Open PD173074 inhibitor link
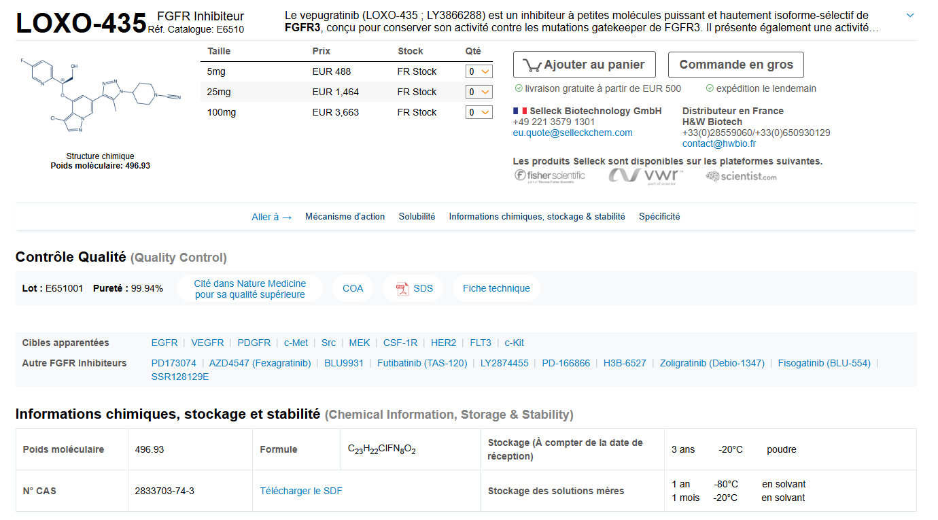938x520 pixels. click(174, 364)
